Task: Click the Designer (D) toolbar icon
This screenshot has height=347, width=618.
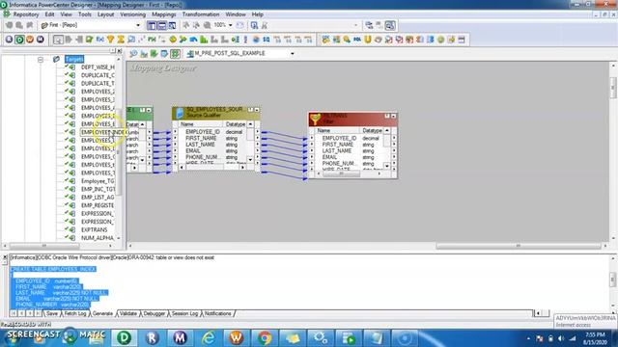Action: pyautogui.click(x=19, y=40)
